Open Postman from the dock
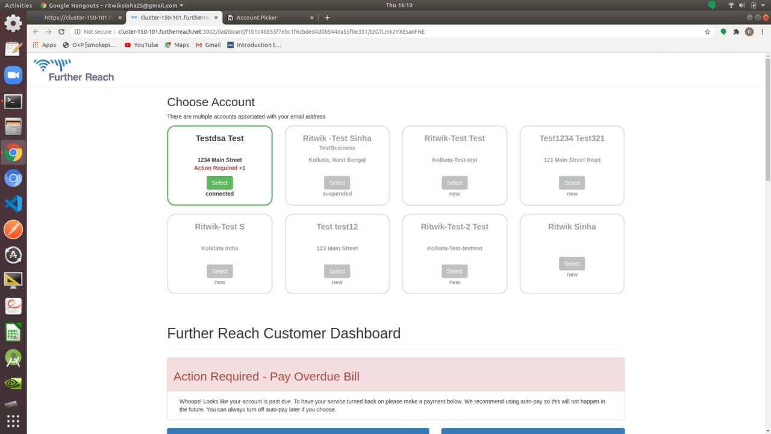This screenshot has width=771, height=434. [13, 230]
